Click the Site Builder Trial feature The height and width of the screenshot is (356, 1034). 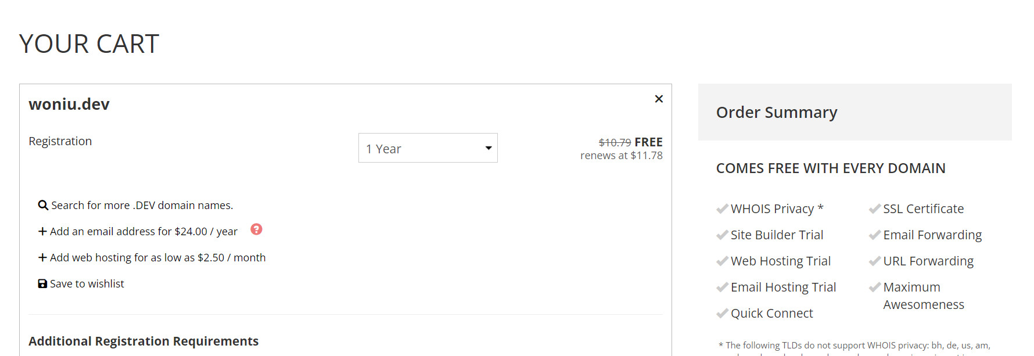click(777, 235)
